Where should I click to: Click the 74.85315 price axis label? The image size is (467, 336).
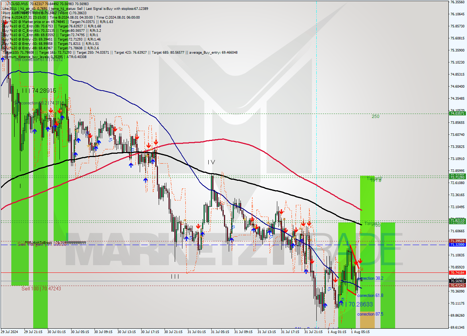click(457, 74)
